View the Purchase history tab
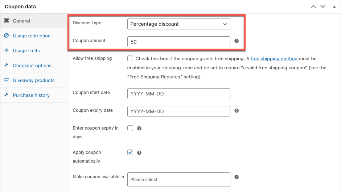The image size is (341, 192). tap(34, 95)
